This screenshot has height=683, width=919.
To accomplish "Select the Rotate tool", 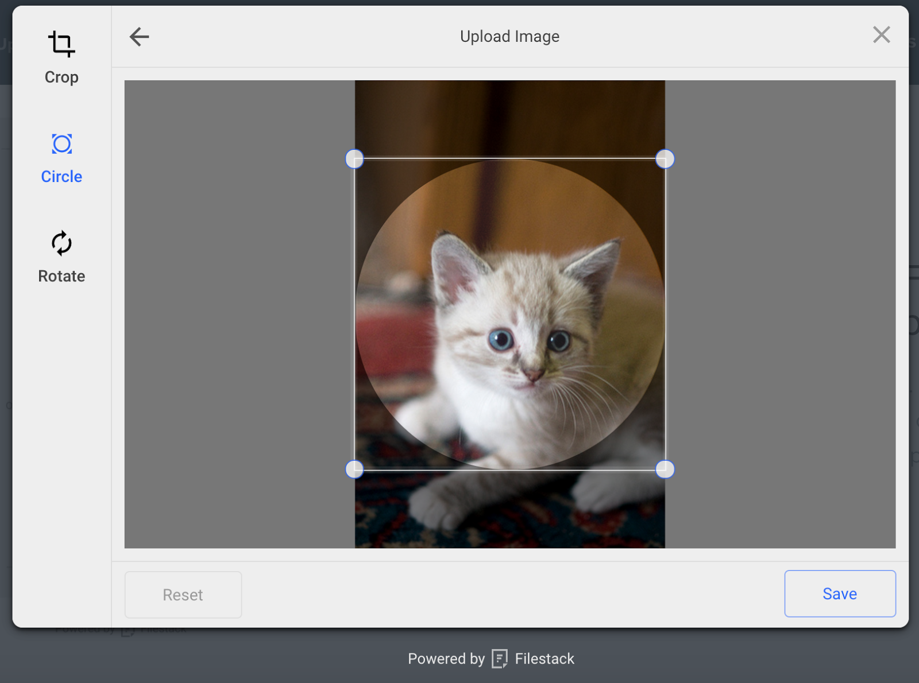I will tap(61, 244).
